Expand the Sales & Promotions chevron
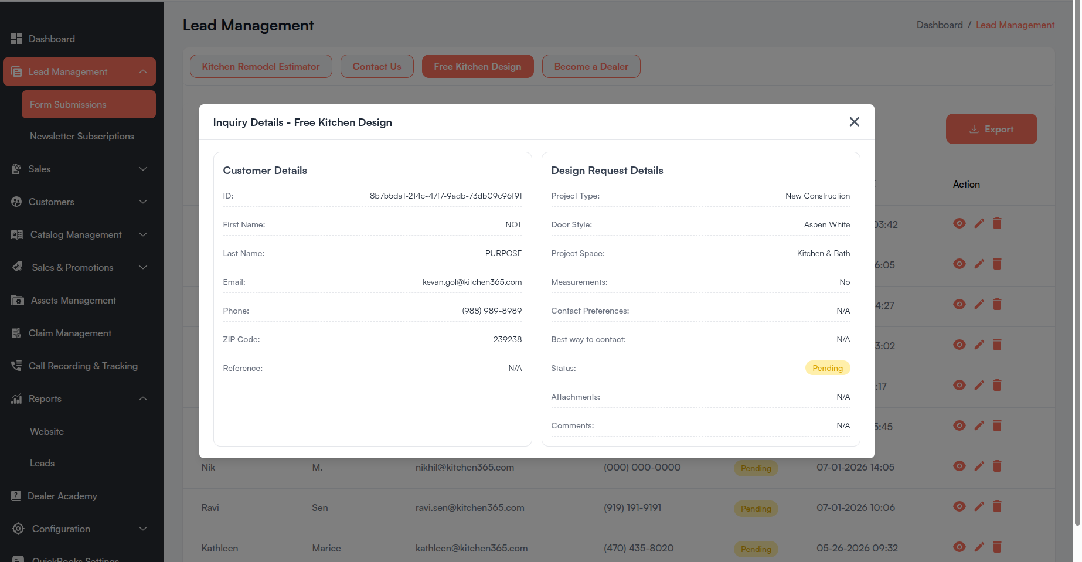The width and height of the screenshot is (1082, 562). 143,267
